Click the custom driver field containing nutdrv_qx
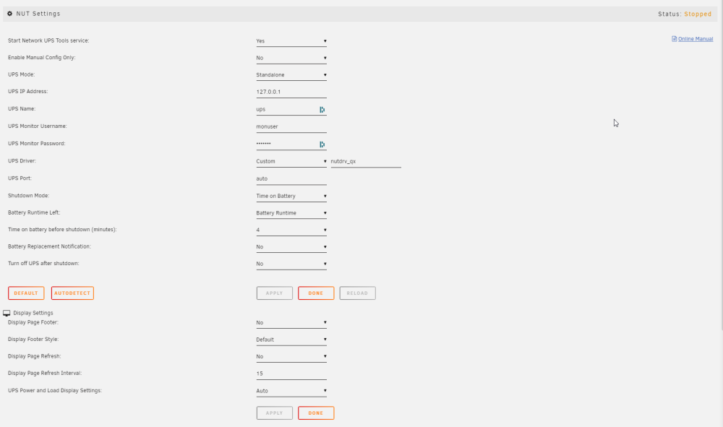This screenshot has height=427, width=723. coord(366,162)
